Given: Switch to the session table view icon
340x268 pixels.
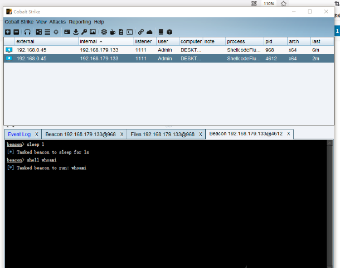Looking at the screenshot, I should (47, 32).
